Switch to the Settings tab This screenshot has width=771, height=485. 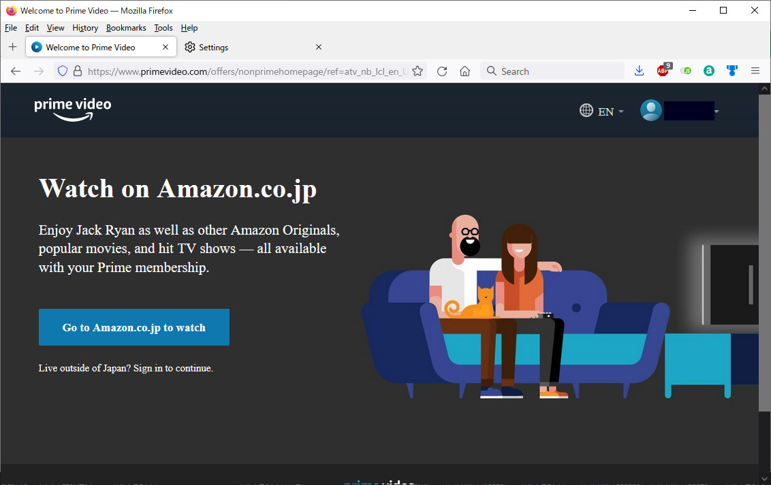(x=253, y=47)
